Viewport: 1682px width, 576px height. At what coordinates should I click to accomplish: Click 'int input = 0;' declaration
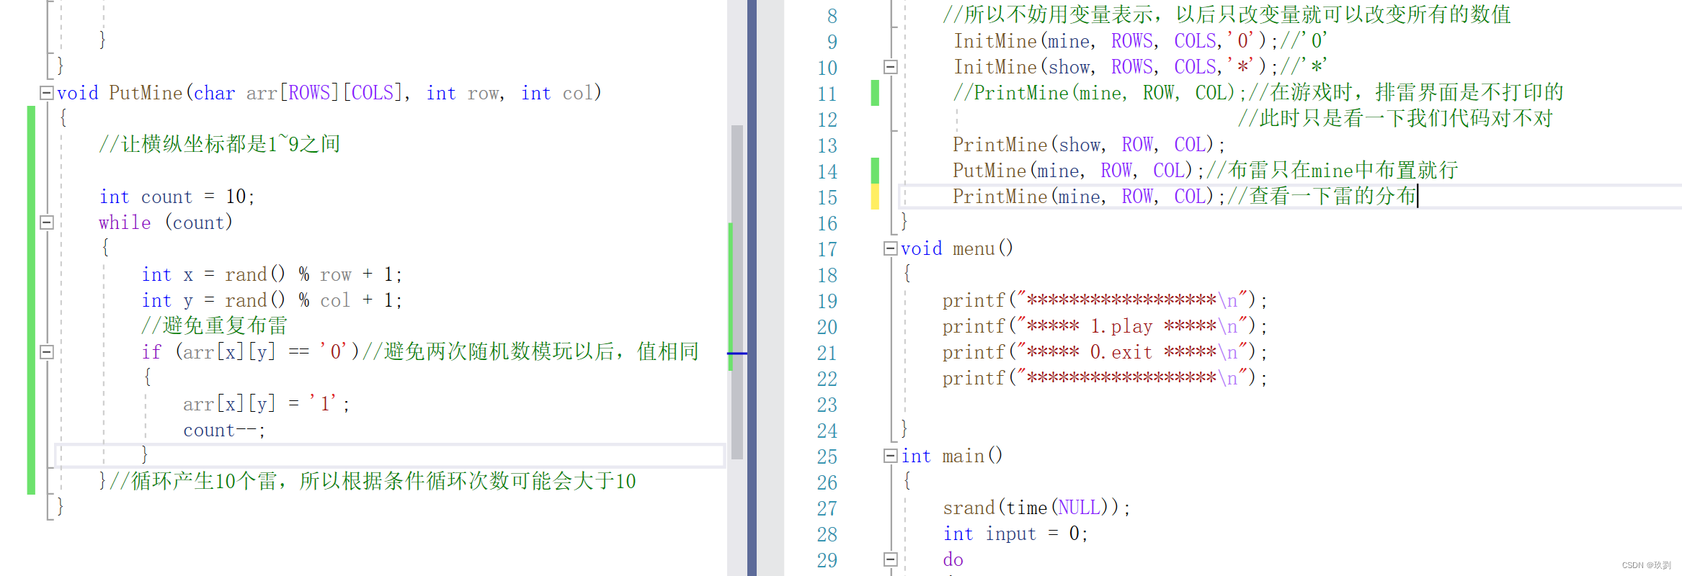(1015, 534)
